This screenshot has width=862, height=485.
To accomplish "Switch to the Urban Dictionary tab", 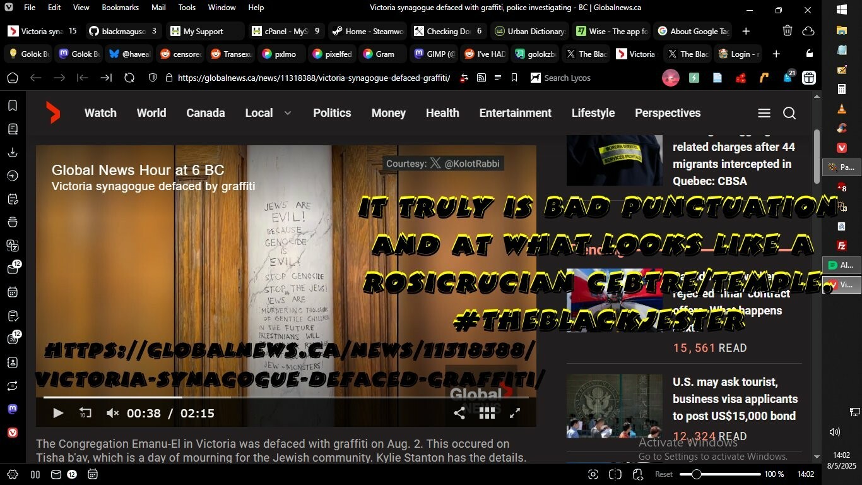I will tap(530, 31).
